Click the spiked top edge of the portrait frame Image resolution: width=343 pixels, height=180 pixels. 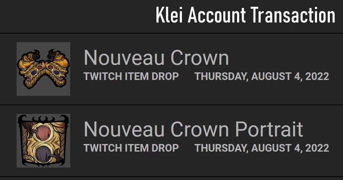pos(43,119)
